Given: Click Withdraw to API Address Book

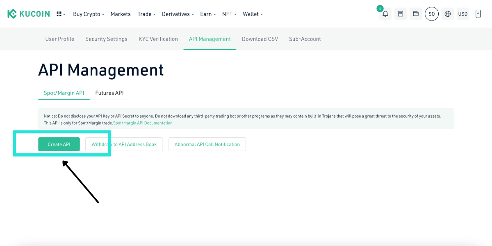Looking at the screenshot, I should (x=124, y=144).
